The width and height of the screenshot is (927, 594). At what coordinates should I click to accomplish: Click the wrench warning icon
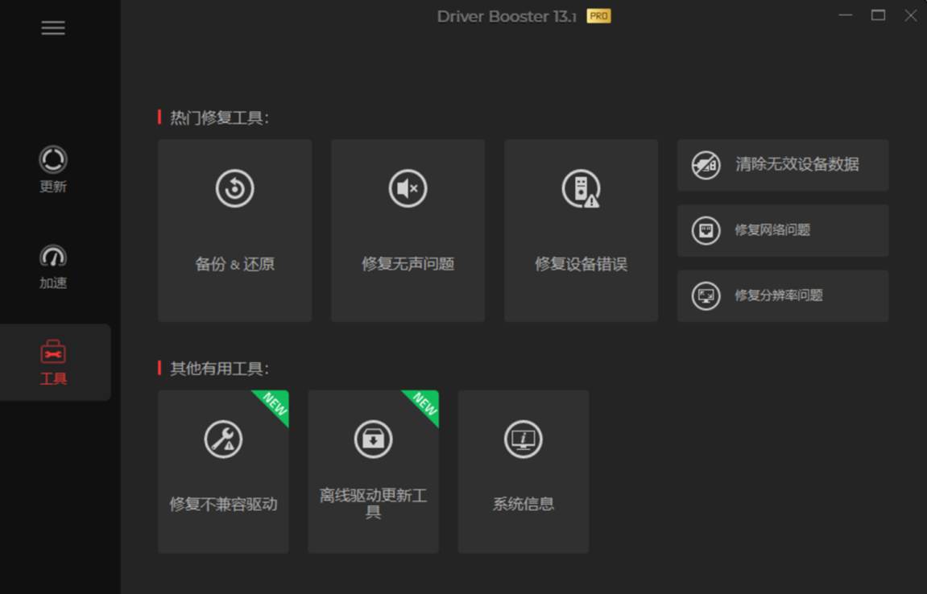[223, 439]
